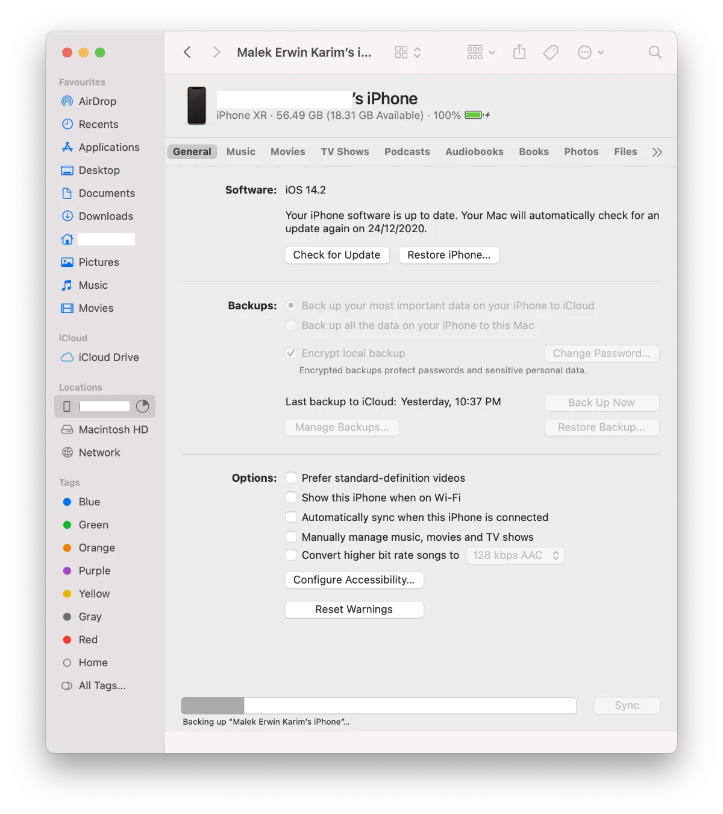Image resolution: width=723 pixels, height=814 pixels.
Task: Open the home folder icon in sidebar
Action: [67, 239]
